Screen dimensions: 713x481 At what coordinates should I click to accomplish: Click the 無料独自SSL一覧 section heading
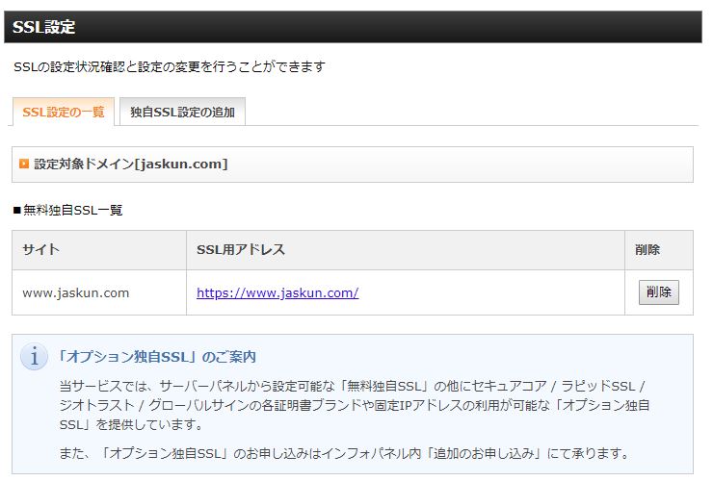(x=73, y=210)
